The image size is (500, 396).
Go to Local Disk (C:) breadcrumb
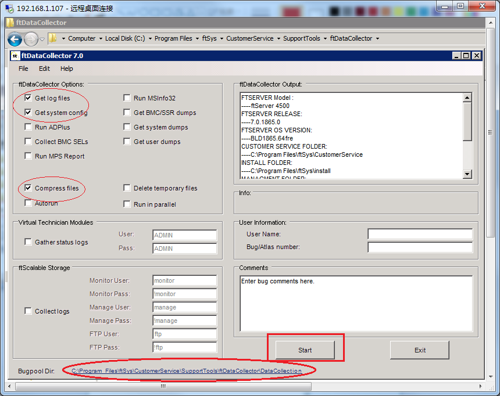click(125, 38)
